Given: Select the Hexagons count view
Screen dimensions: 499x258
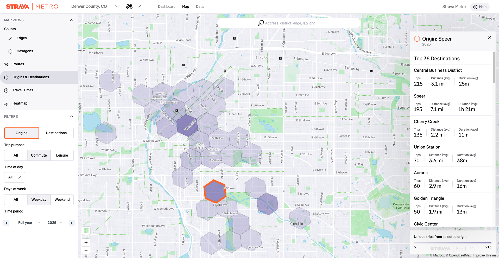Looking at the screenshot, I should [x=25, y=51].
